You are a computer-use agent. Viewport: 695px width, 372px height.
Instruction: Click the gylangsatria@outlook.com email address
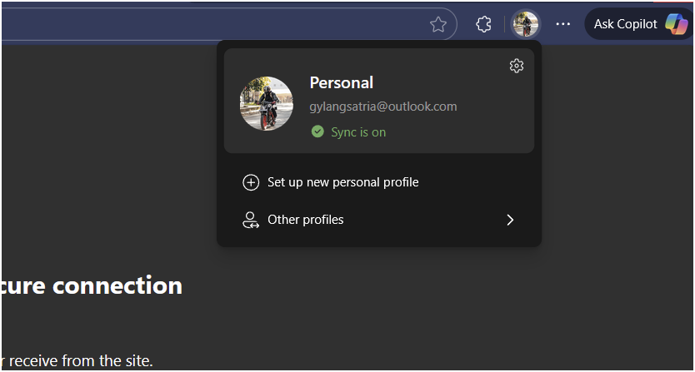(x=383, y=107)
